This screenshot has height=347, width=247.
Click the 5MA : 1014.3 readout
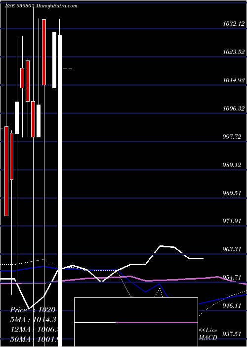point(34,320)
